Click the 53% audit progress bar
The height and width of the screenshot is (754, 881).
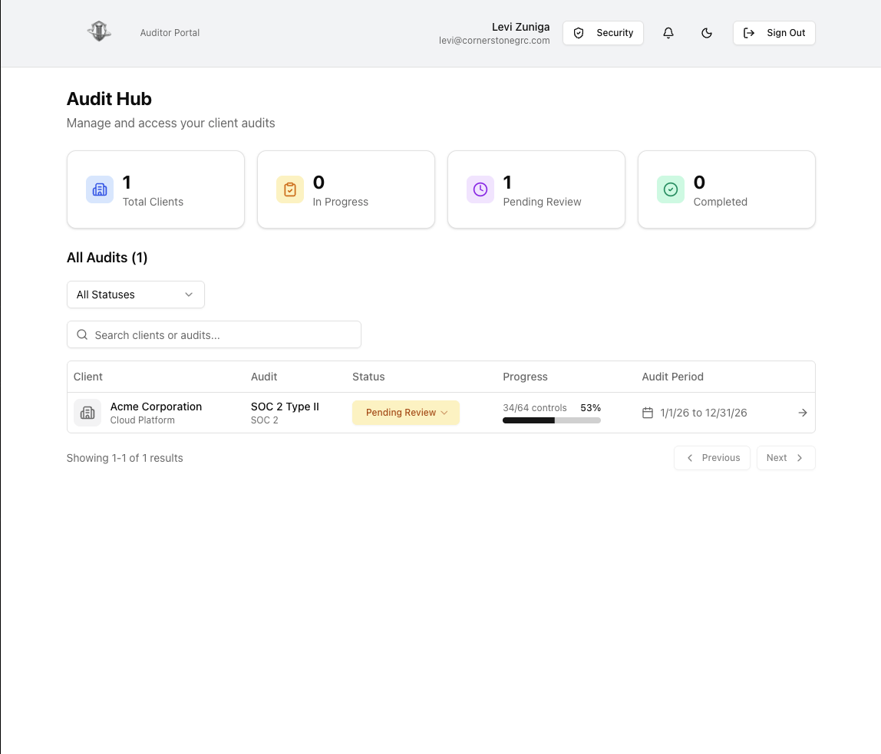tap(552, 420)
